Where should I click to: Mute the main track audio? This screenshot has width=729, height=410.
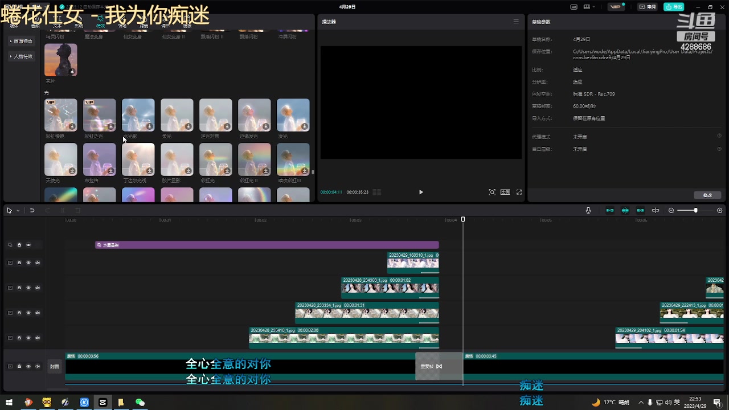coord(38,366)
